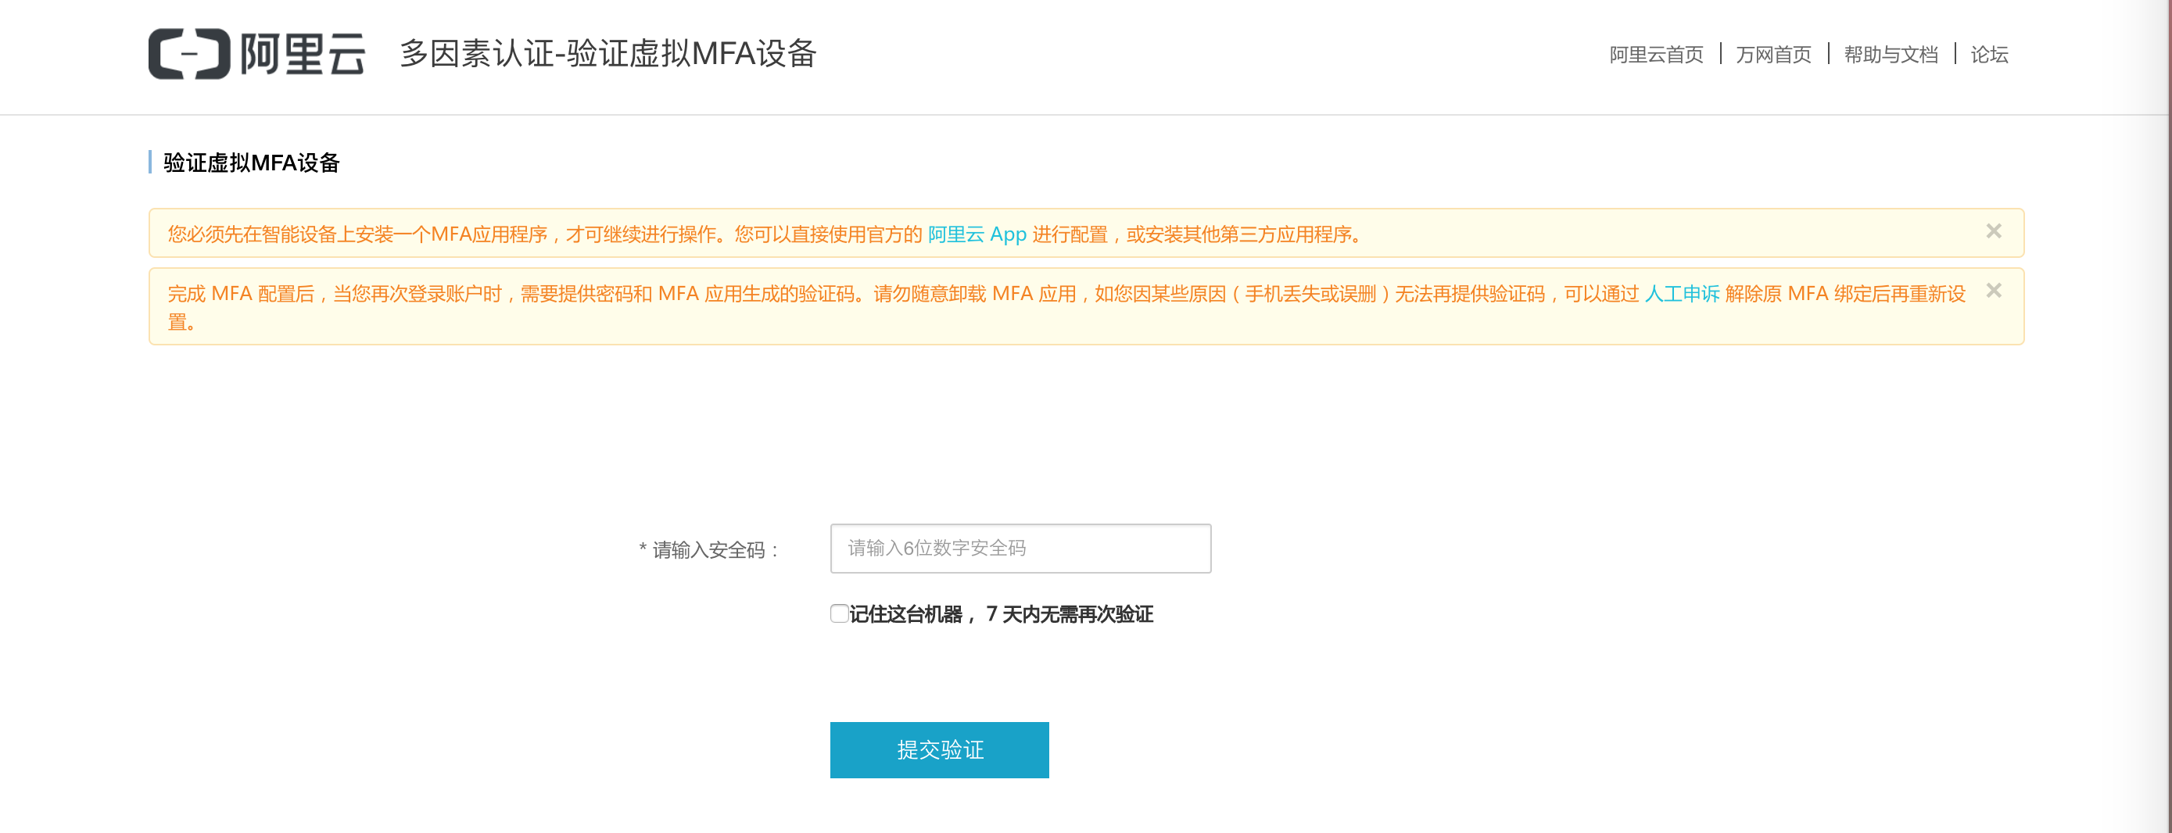Click the Aliyun logo in header
2172x833 pixels.
pyautogui.click(x=256, y=54)
